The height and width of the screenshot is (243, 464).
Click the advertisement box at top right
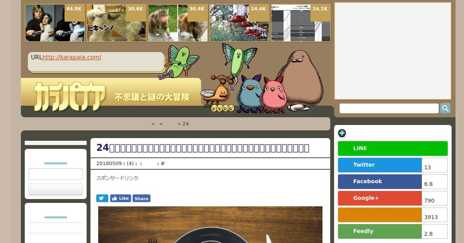(393, 51)
